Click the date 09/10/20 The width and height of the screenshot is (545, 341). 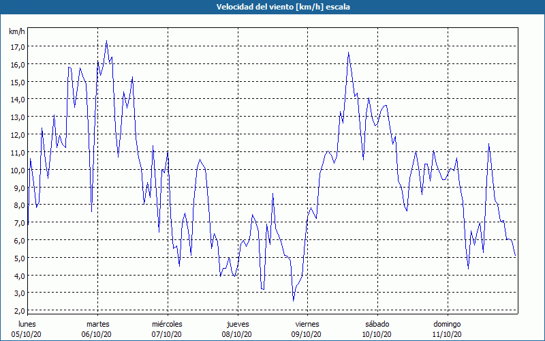pyautogui.click(x=307, y=334)
